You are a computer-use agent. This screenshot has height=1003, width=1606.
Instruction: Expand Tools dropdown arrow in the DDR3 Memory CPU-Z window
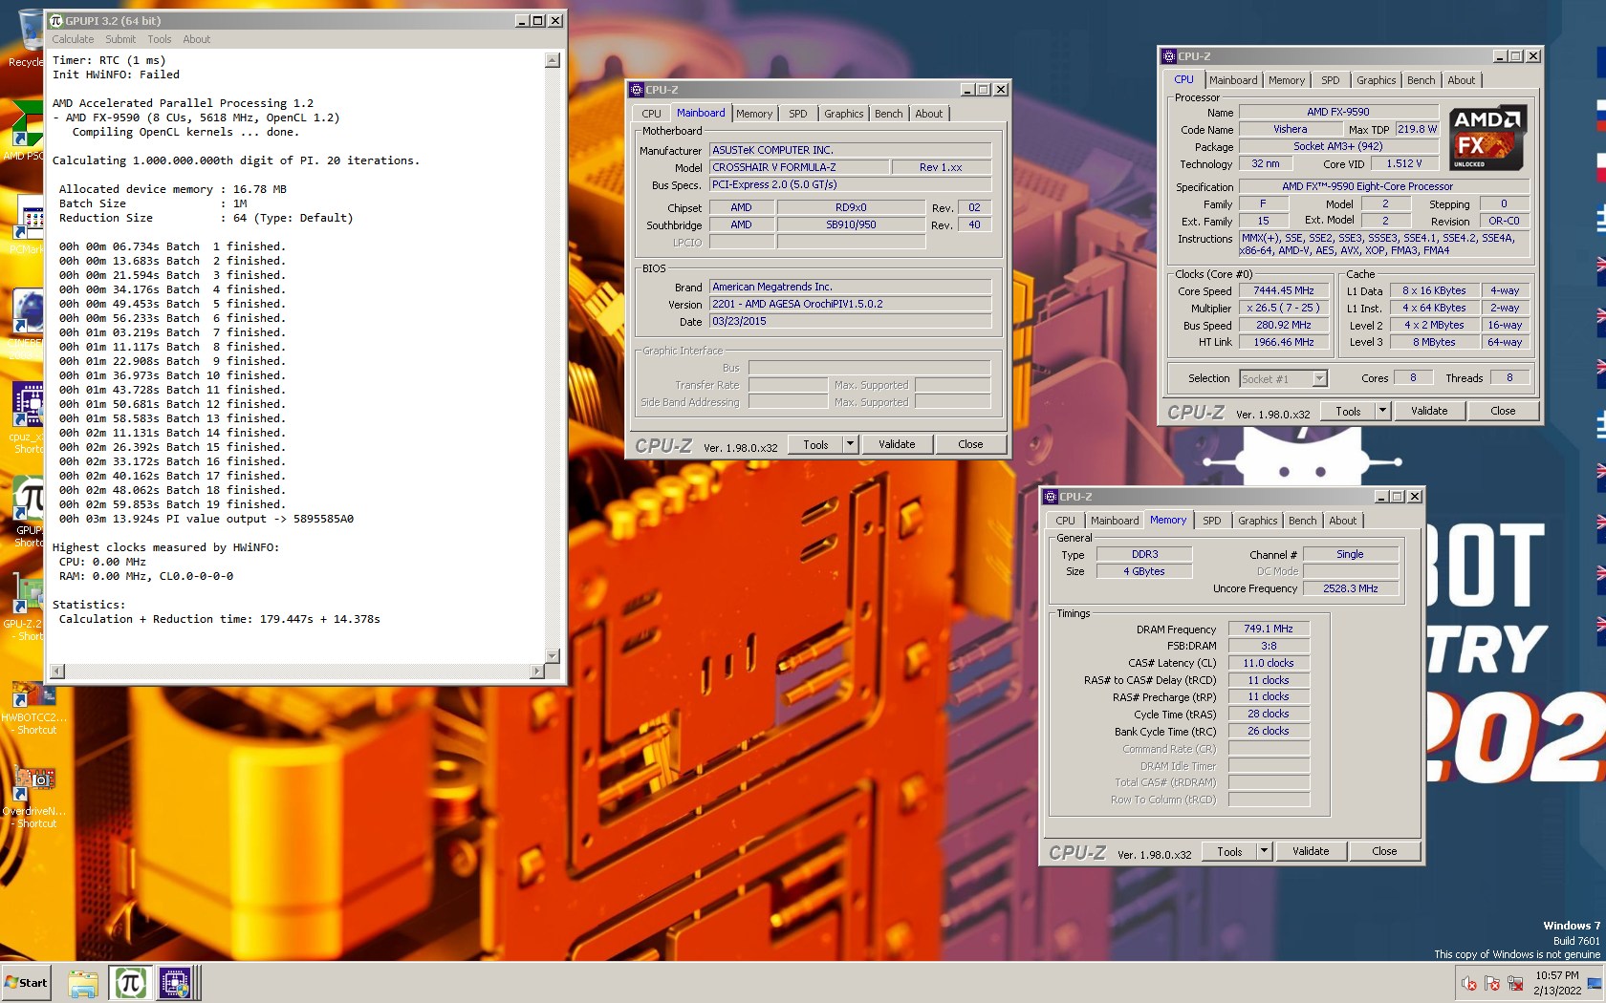pos(1264,851)
